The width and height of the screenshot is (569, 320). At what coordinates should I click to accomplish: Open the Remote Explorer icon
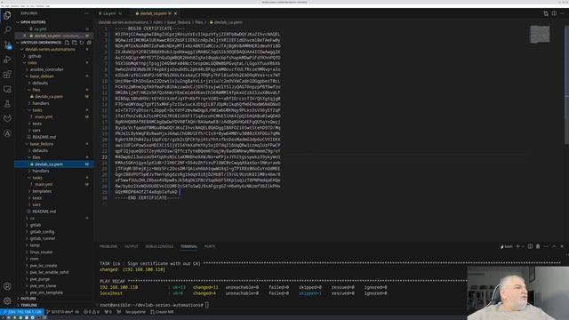(7, 89)
